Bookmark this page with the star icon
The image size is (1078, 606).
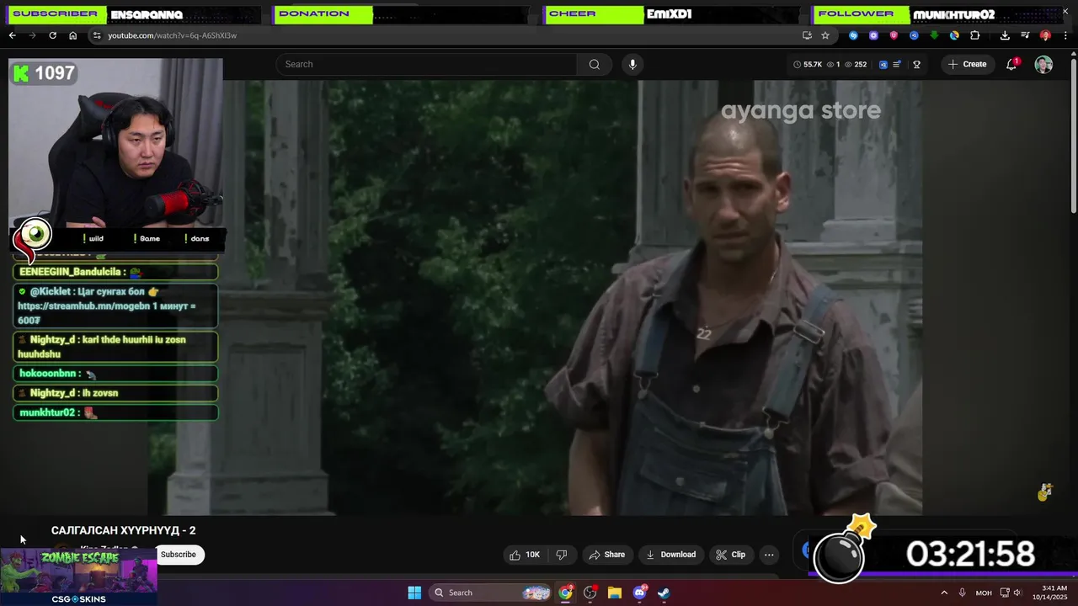(x=825, y=35)
